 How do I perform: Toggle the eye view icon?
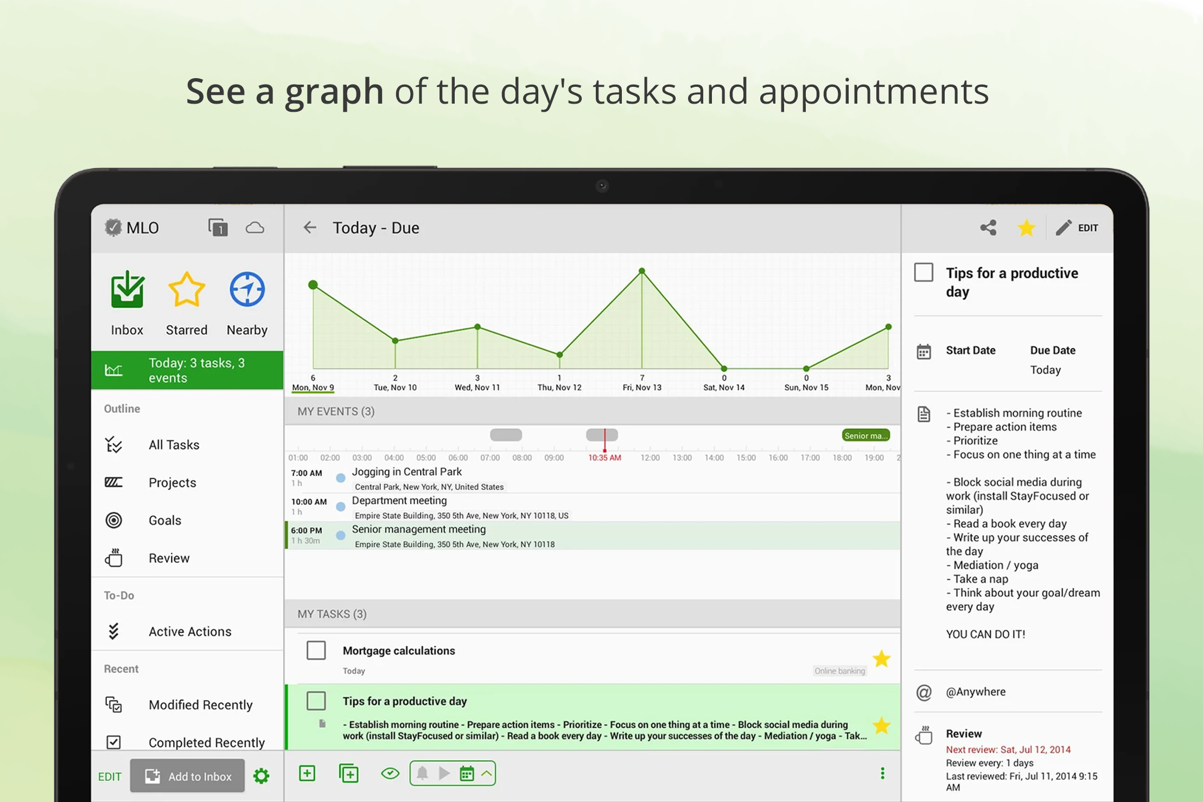(x=390, y=773)
